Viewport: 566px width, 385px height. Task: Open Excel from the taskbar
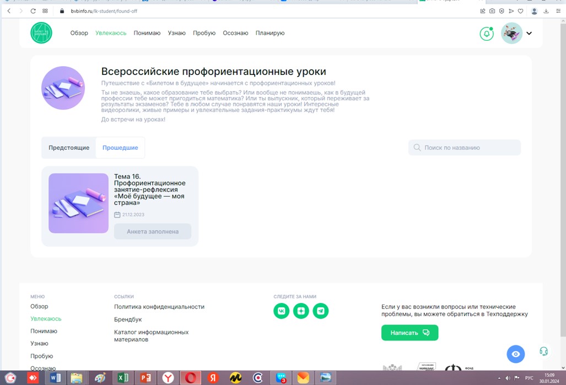pos(123,378)
